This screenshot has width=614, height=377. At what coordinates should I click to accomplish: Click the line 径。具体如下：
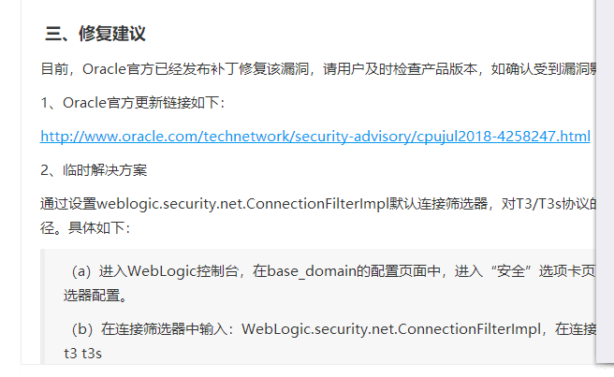85,228
